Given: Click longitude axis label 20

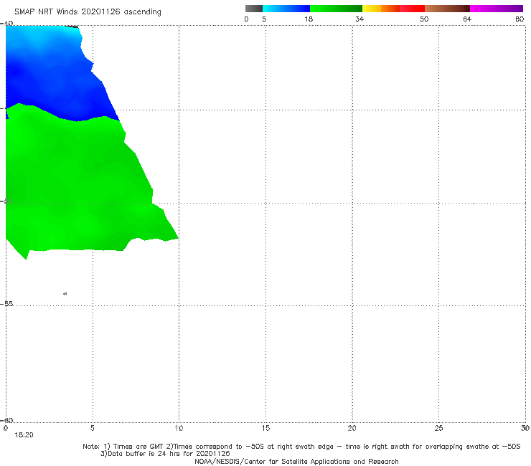Looking at the screenshot, I should 352,429.
